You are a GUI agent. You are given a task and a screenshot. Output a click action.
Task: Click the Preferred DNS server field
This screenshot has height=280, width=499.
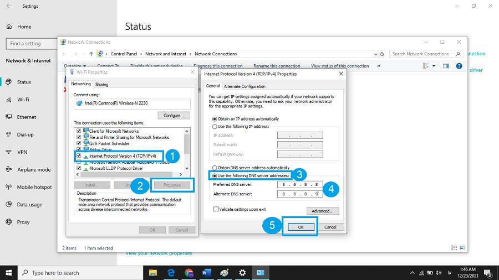click(x=300, y=184)
